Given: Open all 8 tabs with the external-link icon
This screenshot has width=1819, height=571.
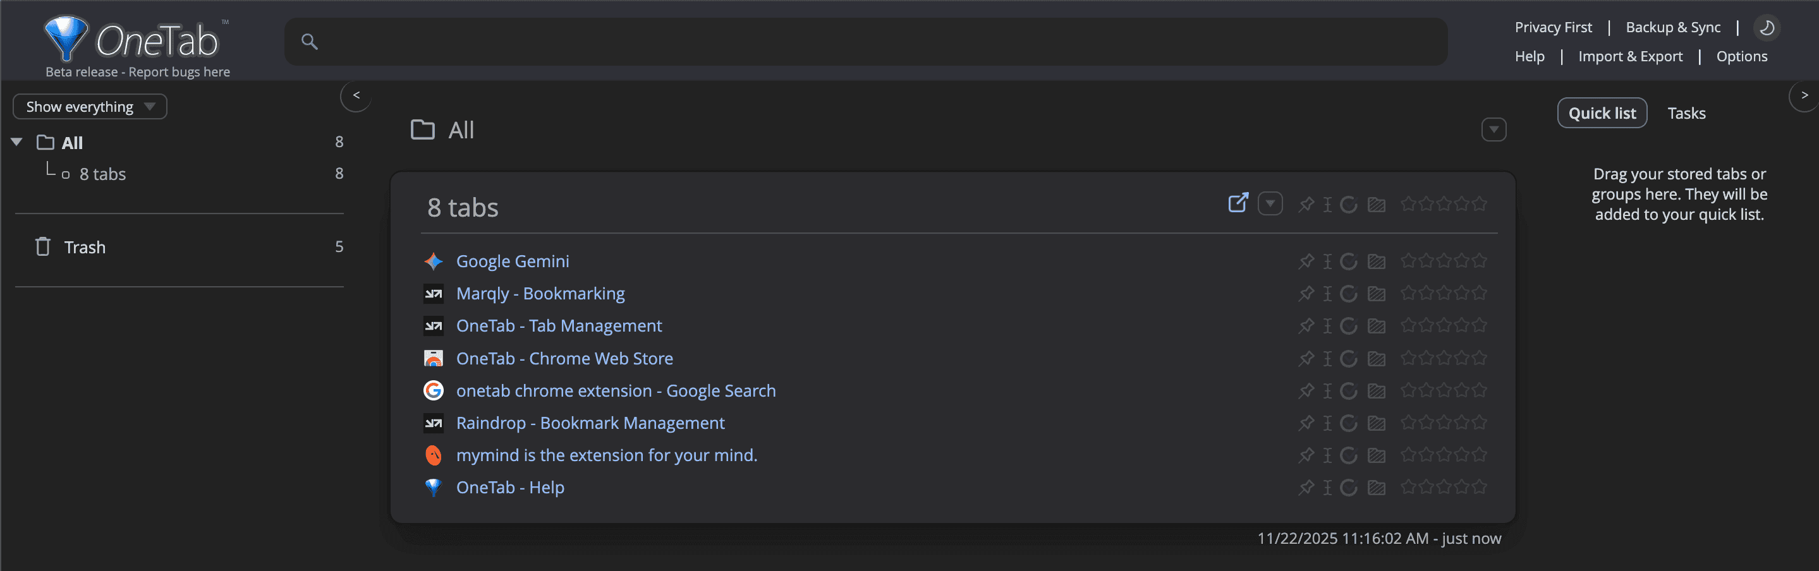Looking at the screenshot, I should pyautogui.click(x=1238, y=203).
